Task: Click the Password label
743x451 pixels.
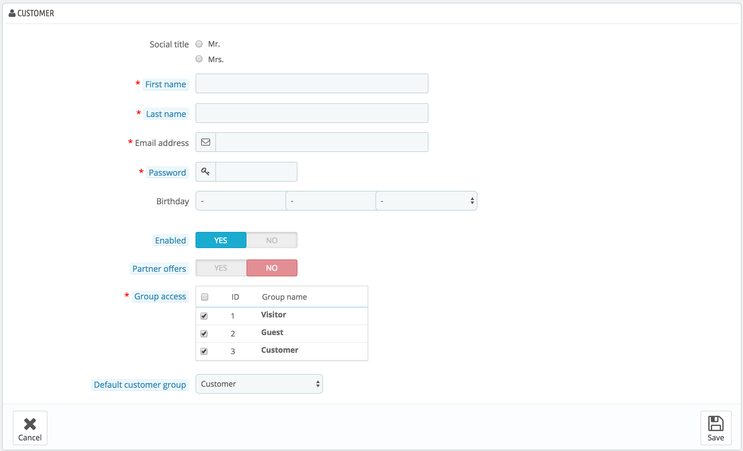Action: click(x=167, y=172)
